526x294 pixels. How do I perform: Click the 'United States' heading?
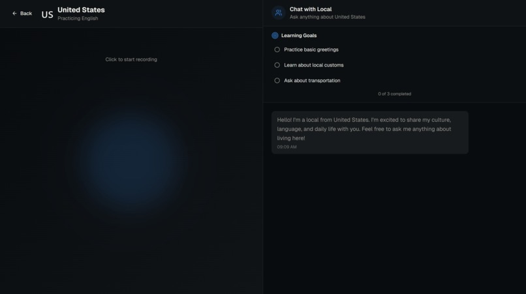81,10
